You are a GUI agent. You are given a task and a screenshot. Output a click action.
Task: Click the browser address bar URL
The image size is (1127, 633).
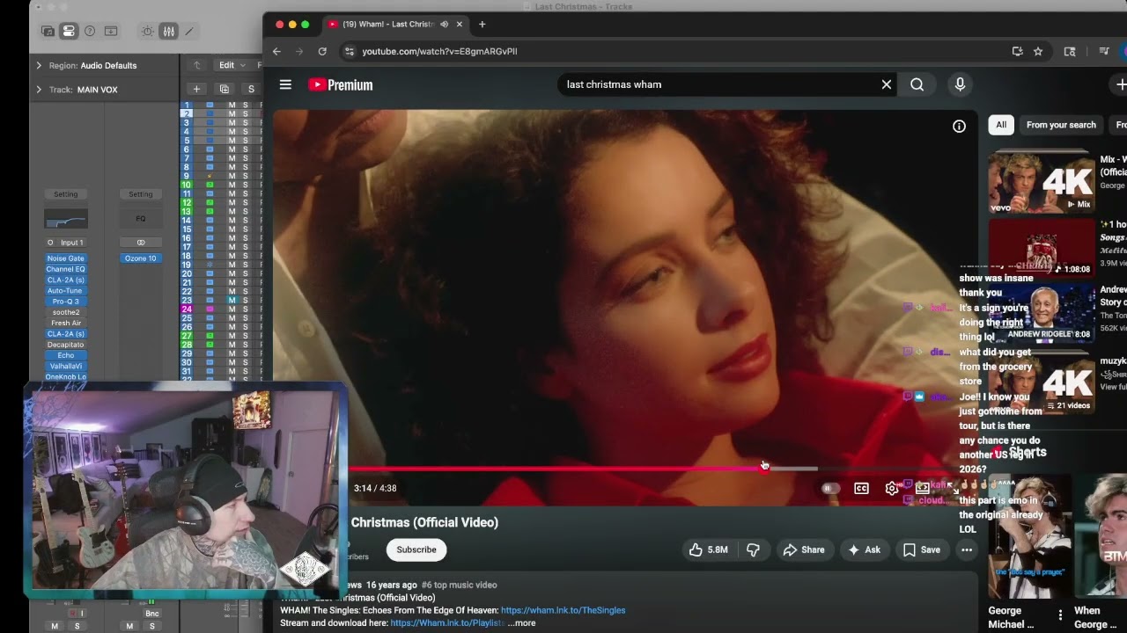click(x=439, y=51)
